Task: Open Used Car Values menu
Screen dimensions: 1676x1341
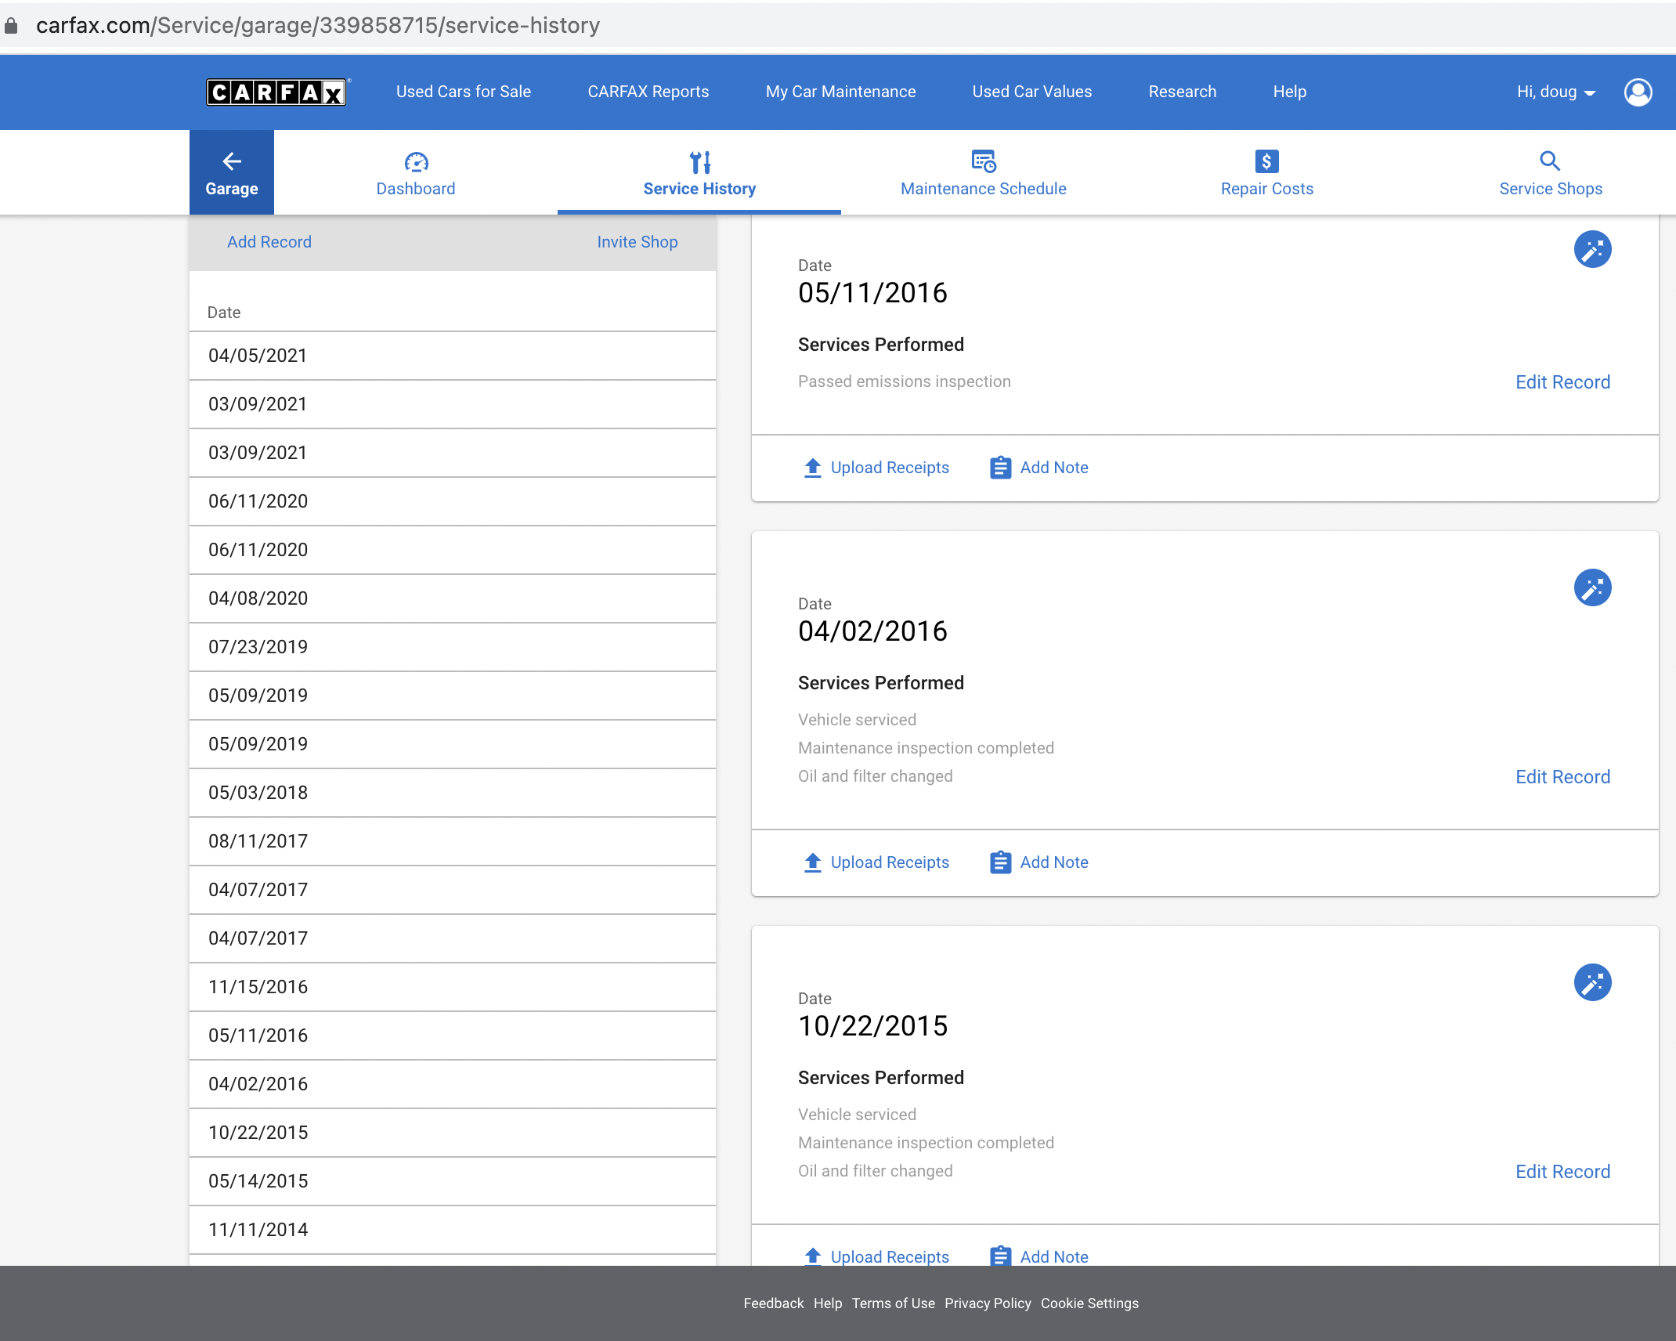Action: [1032, 92]
